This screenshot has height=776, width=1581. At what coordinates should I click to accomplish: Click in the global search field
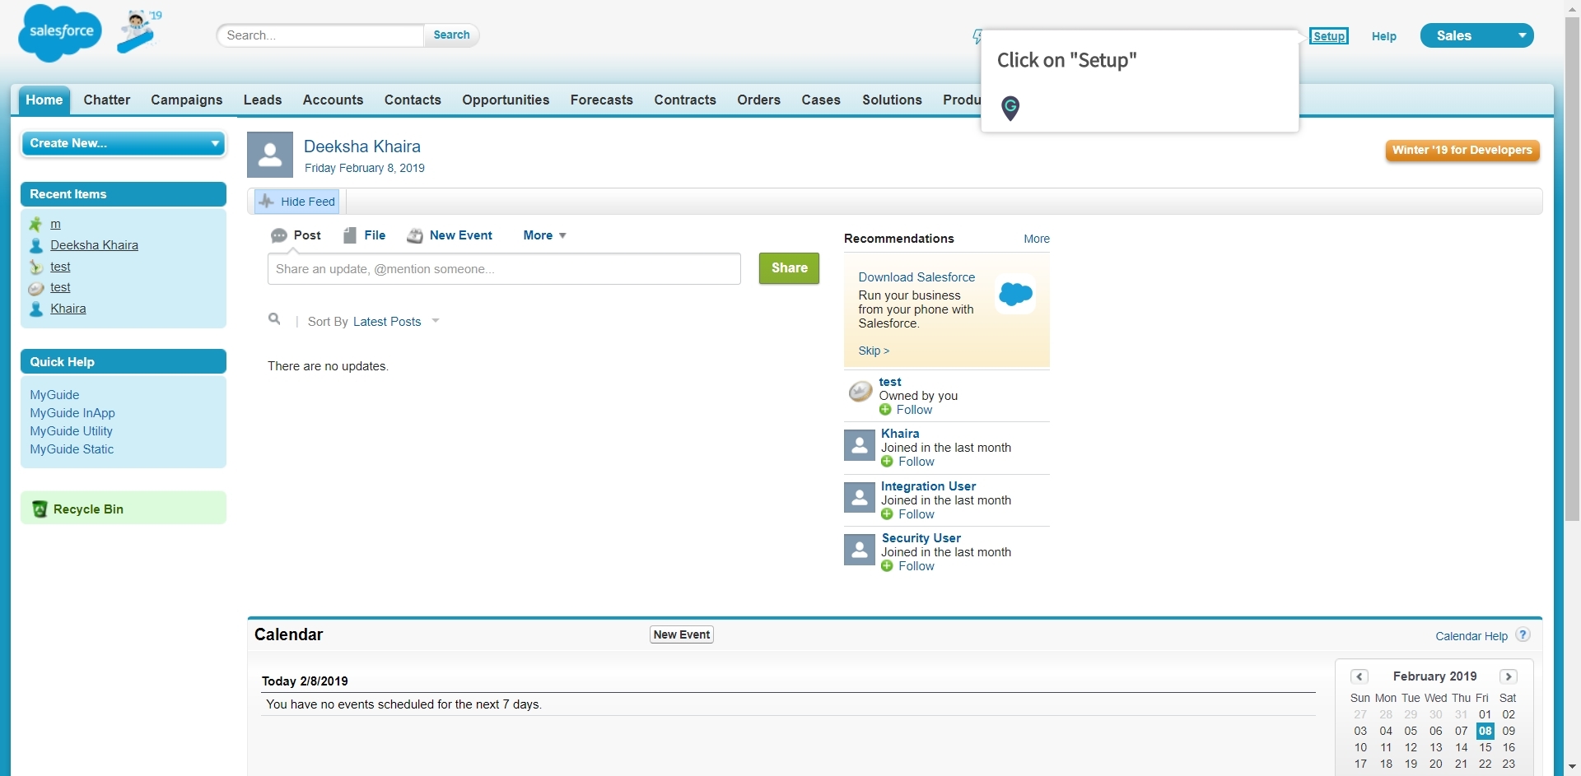pos(321,35)
